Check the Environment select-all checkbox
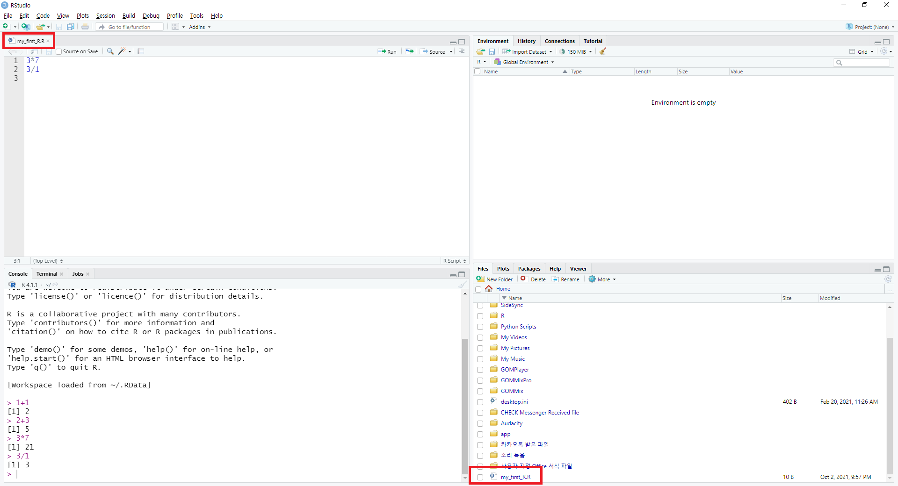898x486 pixels. click(478, 71)
